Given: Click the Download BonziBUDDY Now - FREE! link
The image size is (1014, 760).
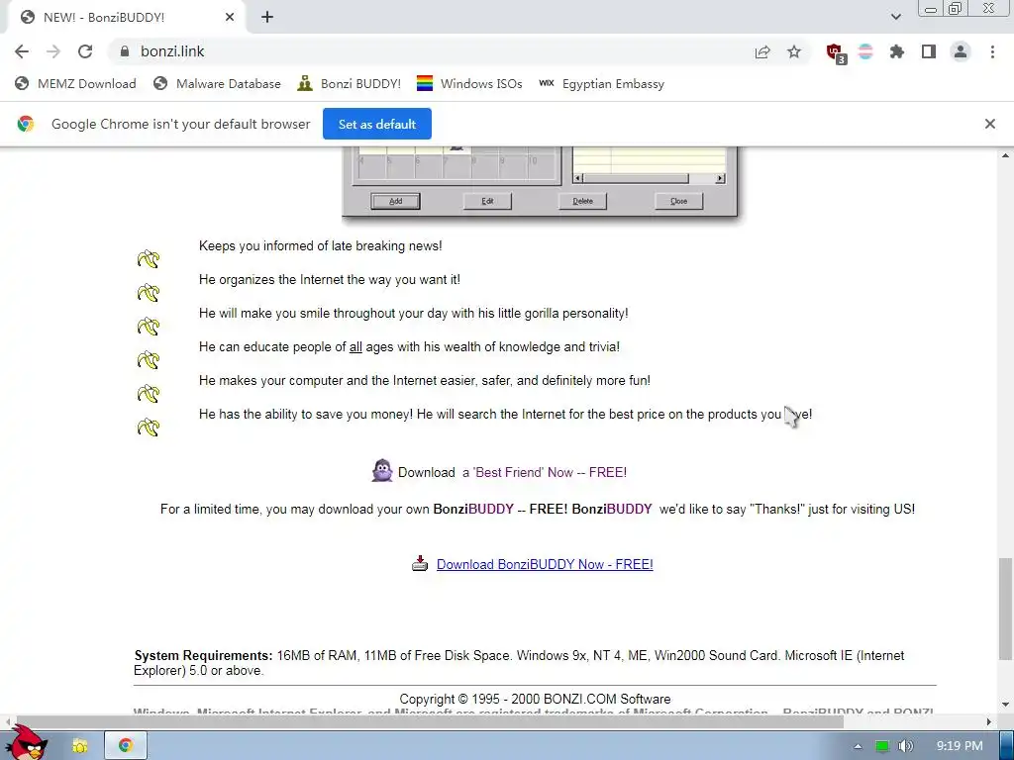Looking at the screenshot, I should pyautogui.click(x=545, y=564).
